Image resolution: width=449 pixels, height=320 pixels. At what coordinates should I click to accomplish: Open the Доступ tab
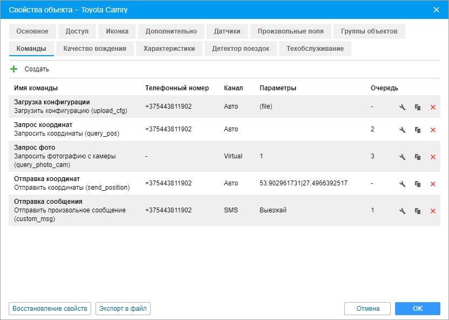[x=77, y=31]
